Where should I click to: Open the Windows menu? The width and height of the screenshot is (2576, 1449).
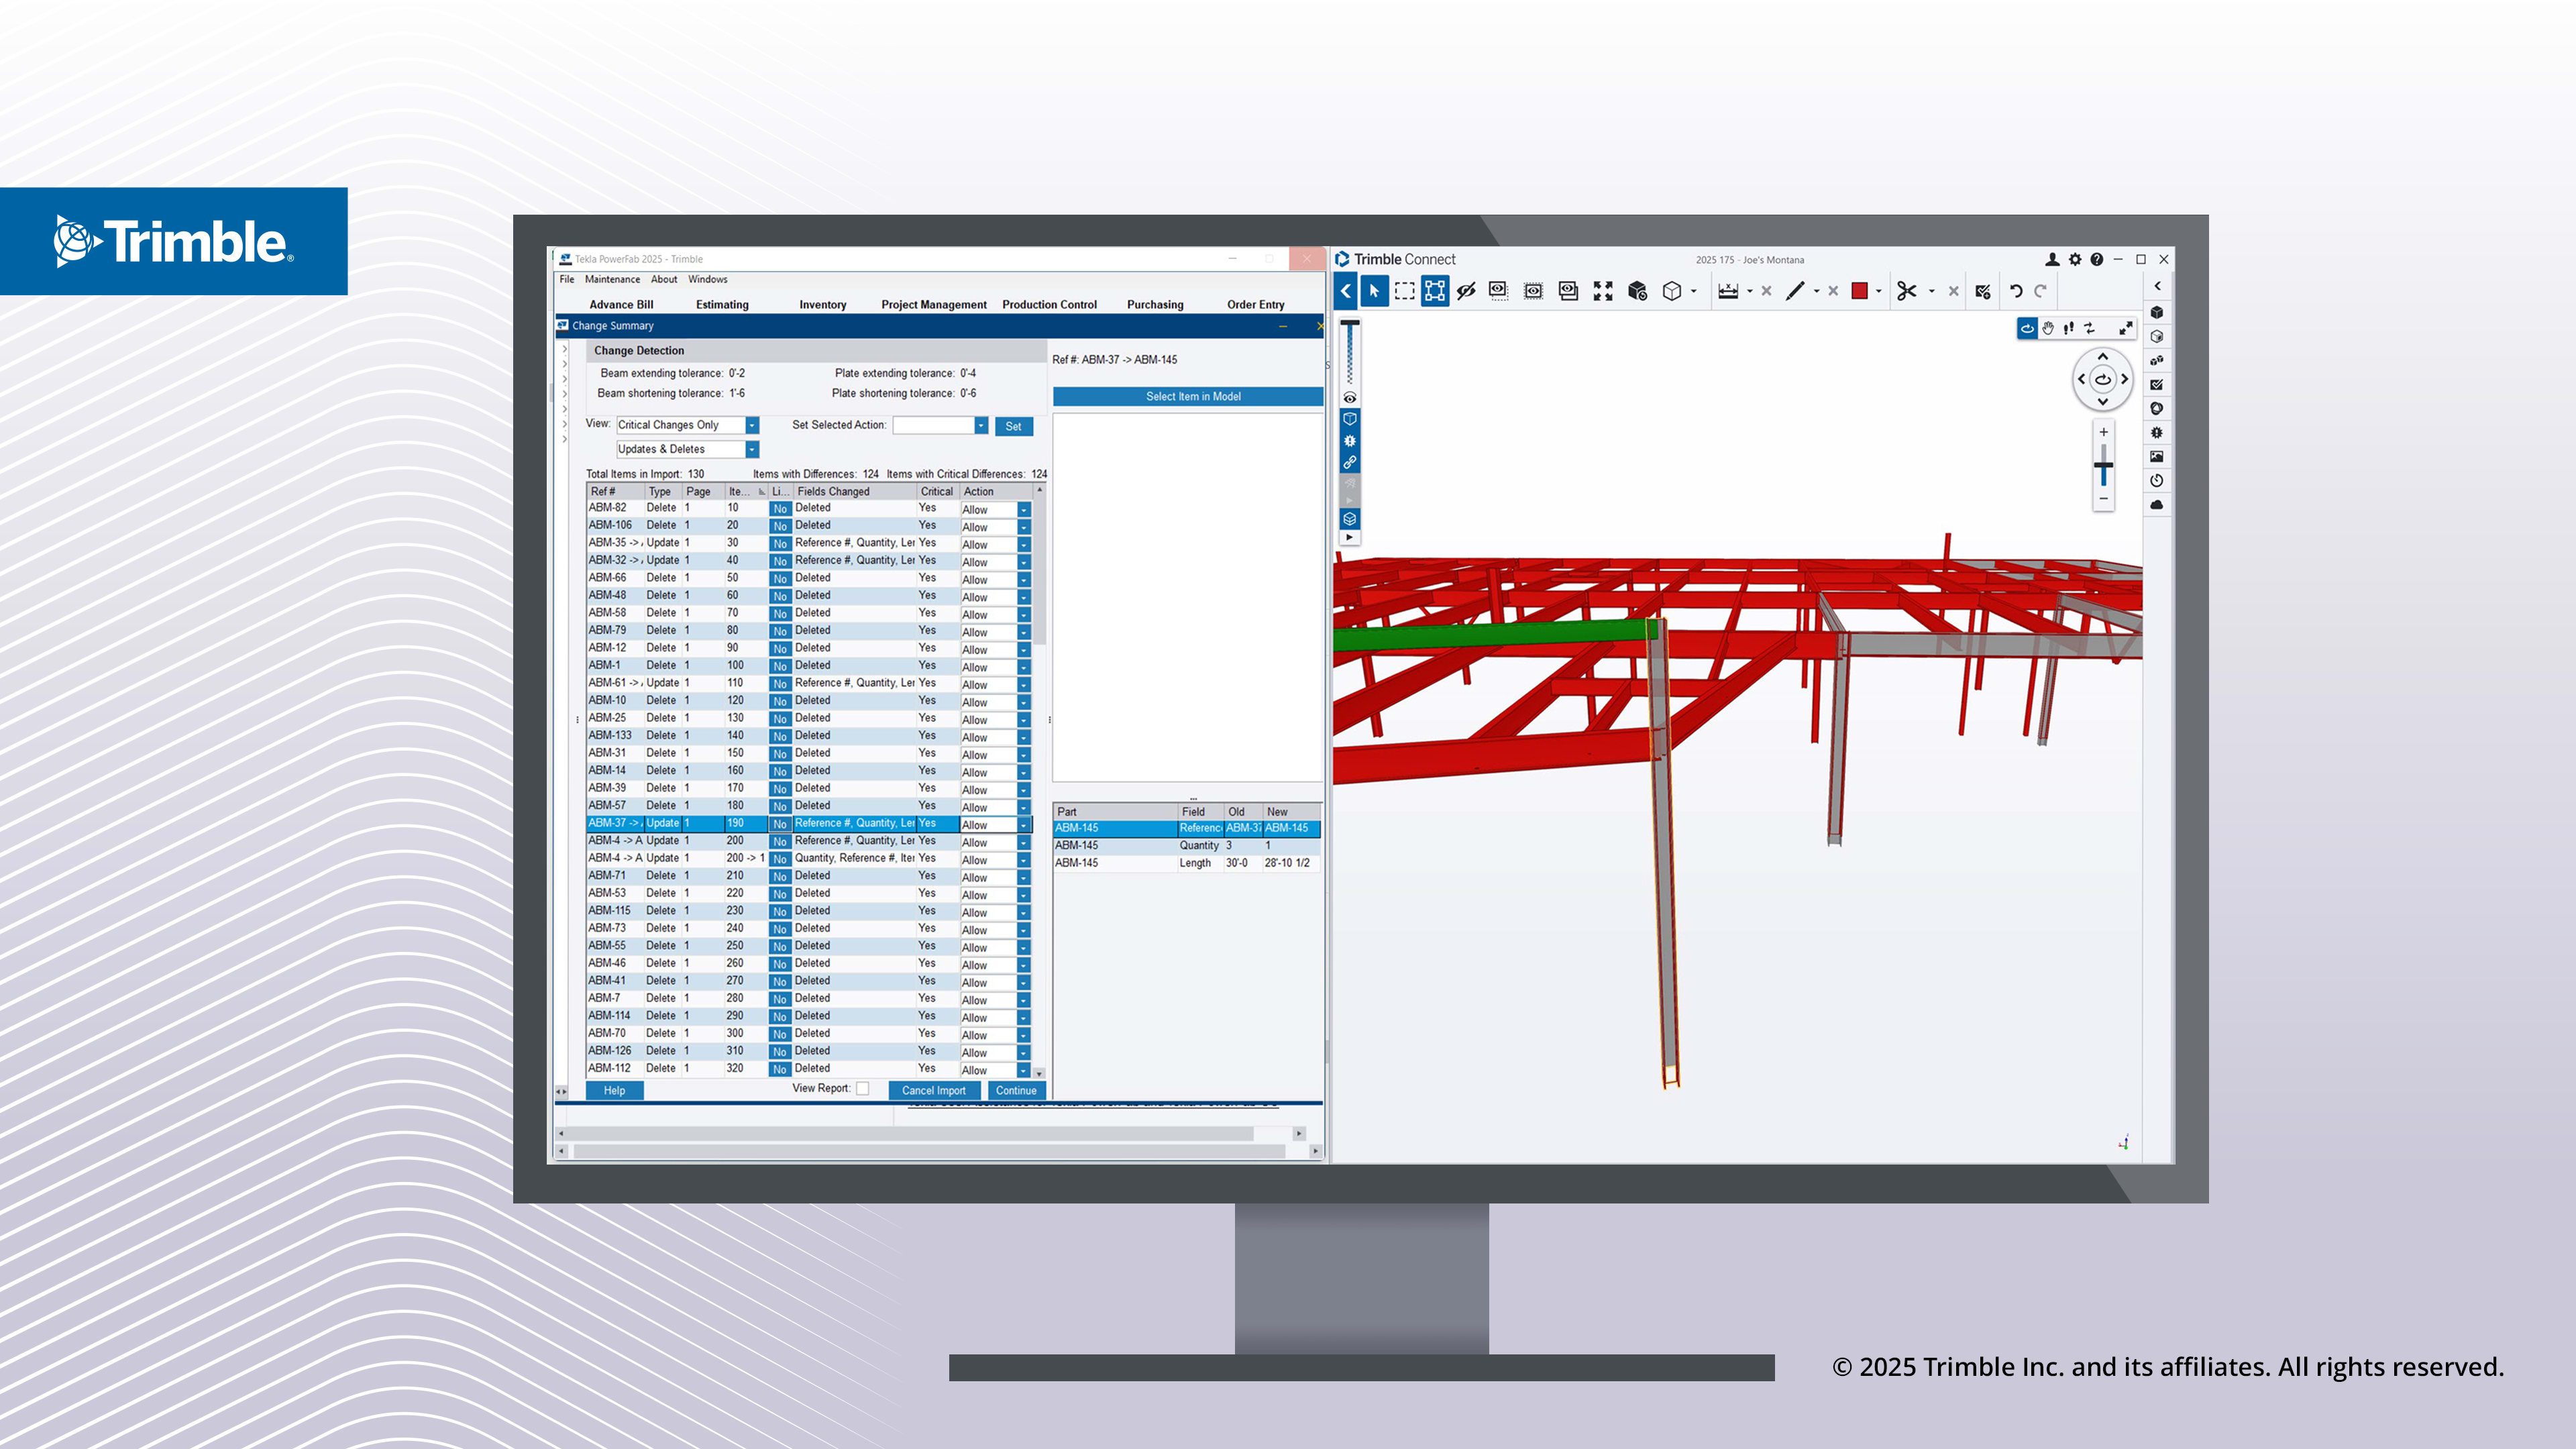pos(707,279)
